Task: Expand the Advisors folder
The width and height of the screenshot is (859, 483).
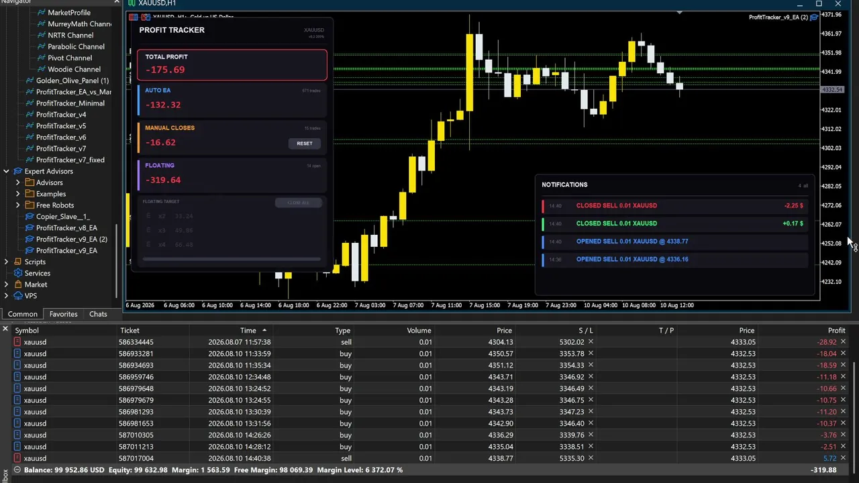Action: point(17,182)
